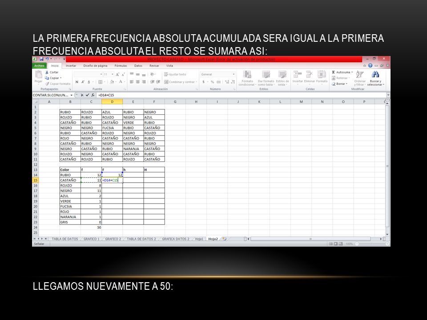The image size is (427, 320).
Task: Open the Formato condicional menu
Action: pyautogui.click(x=247, y=78)
